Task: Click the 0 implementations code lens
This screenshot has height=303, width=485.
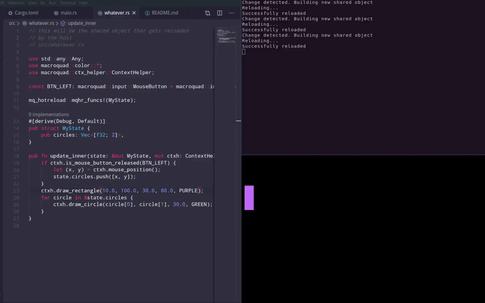Action: click(48, 114)
